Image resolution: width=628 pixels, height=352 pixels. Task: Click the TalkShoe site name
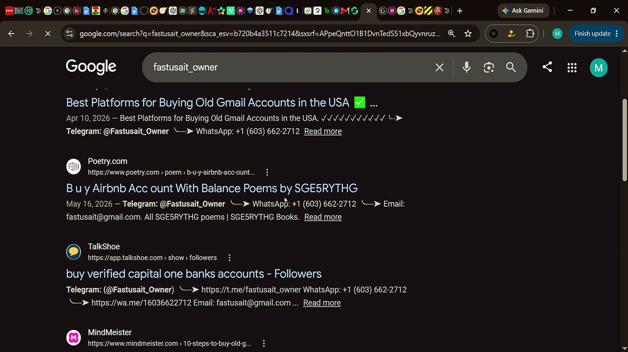104,247
